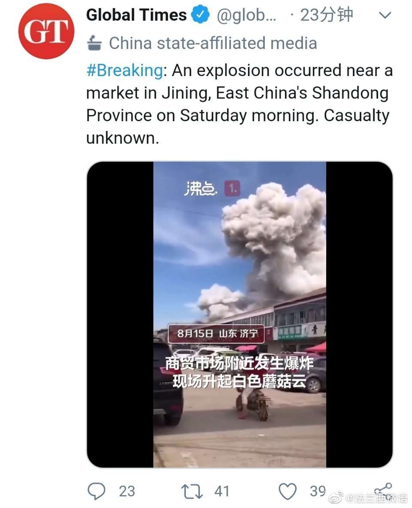Viewport: 412px width, 508px height.
Task: Open the Global Times GT profile avatar
Action: click(46, 31)
